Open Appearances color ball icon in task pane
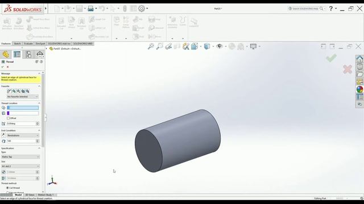Image resolution: width=364 pixels, height=204 pixels. [x=359, y=90]
